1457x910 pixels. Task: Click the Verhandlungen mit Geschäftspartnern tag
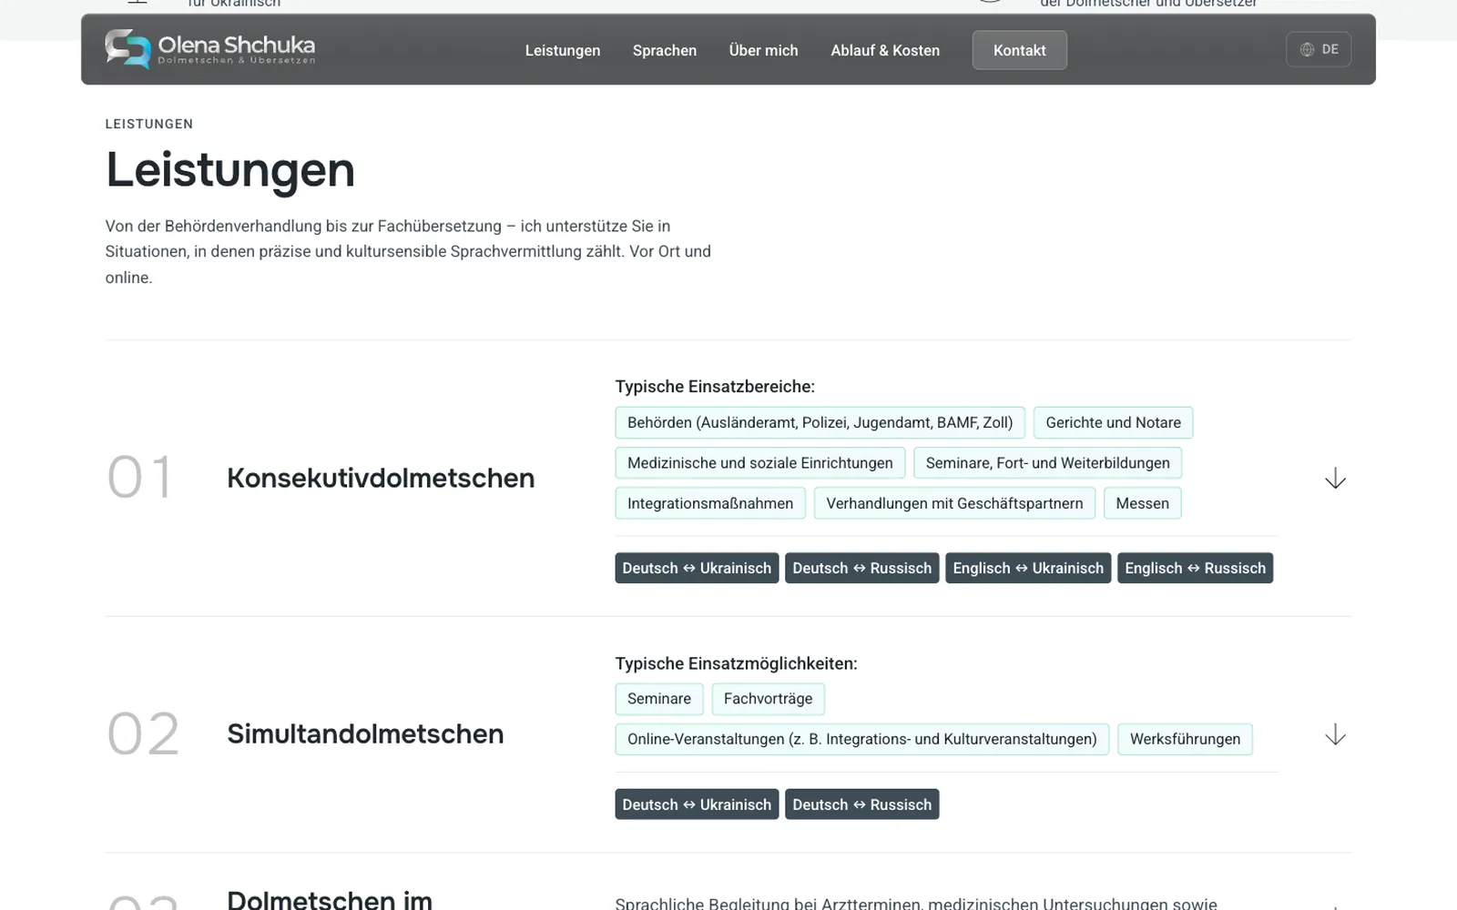[954, 503]
